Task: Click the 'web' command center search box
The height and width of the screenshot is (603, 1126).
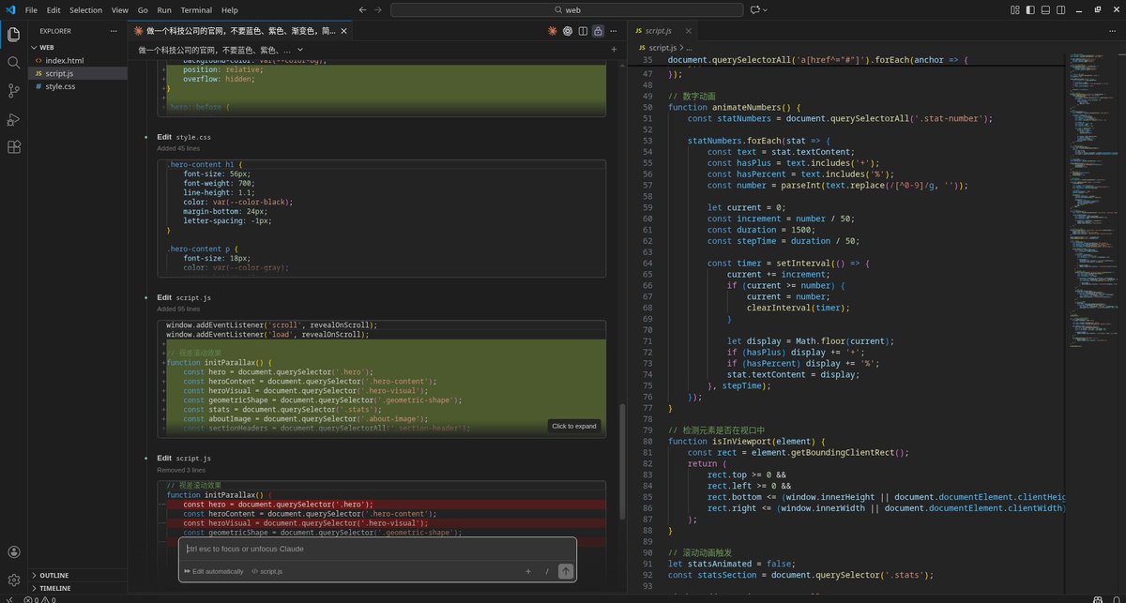Action: click(x=566, y=9)
